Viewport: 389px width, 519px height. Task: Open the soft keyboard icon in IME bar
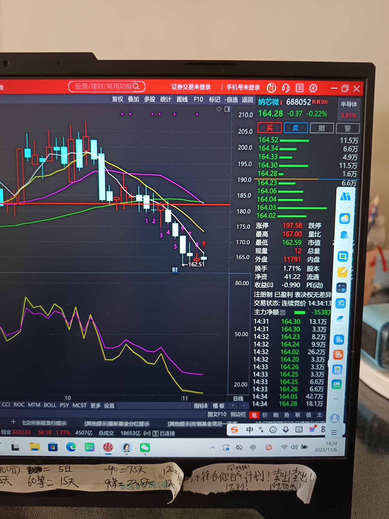(299, 429)
